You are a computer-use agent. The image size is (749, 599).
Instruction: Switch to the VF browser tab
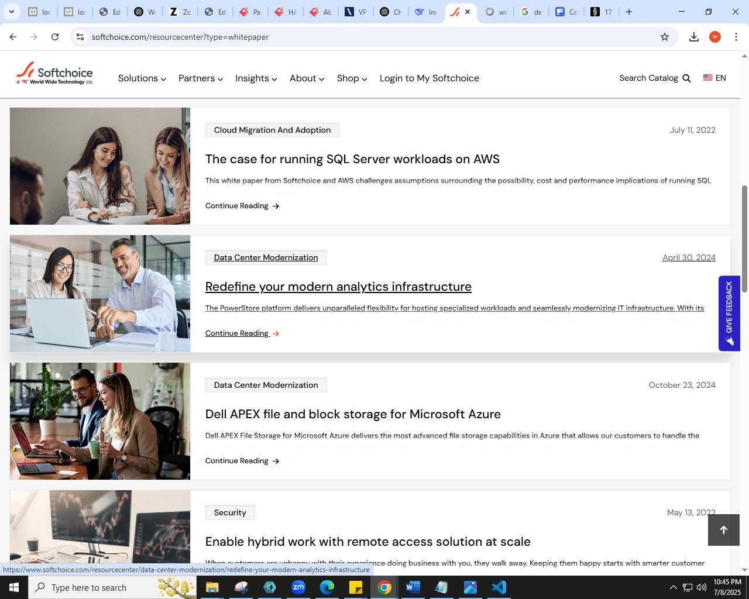[356, 12]
